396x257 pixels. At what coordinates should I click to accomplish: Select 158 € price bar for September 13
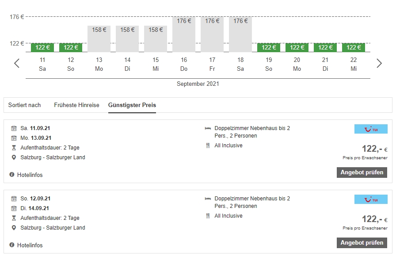[99, 39]
